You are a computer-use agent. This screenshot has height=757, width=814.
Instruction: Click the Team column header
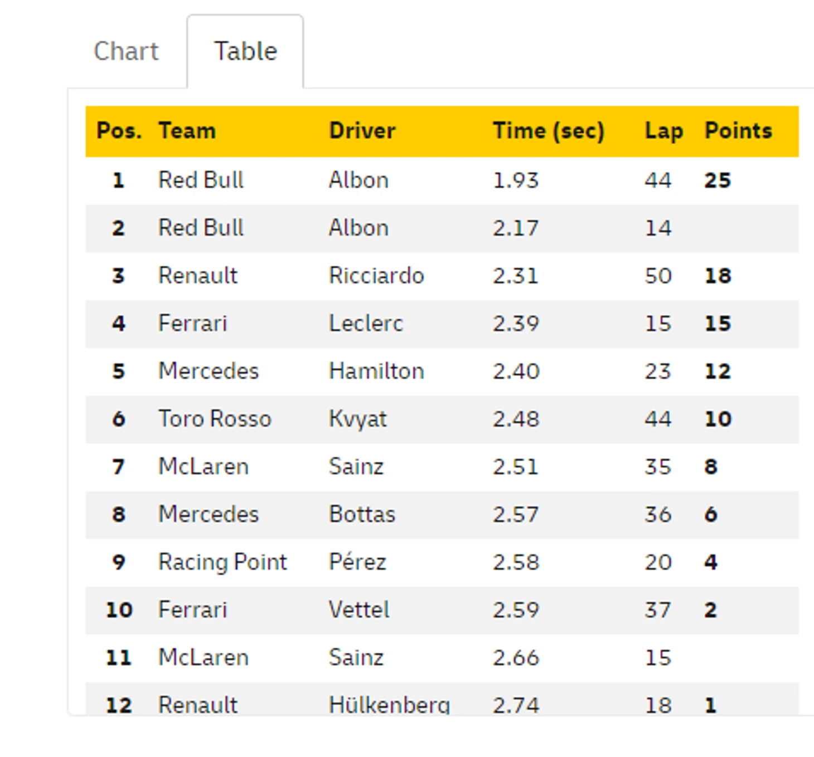tap(187, 131)
